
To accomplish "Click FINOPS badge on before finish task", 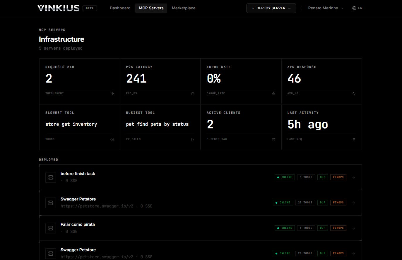I will pyautogui.click(x=338, y=177).
